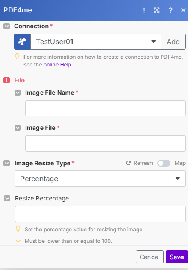Screen dimensions: 188x272
Task: Click the Add connection button
Action: tap(173, 42)
